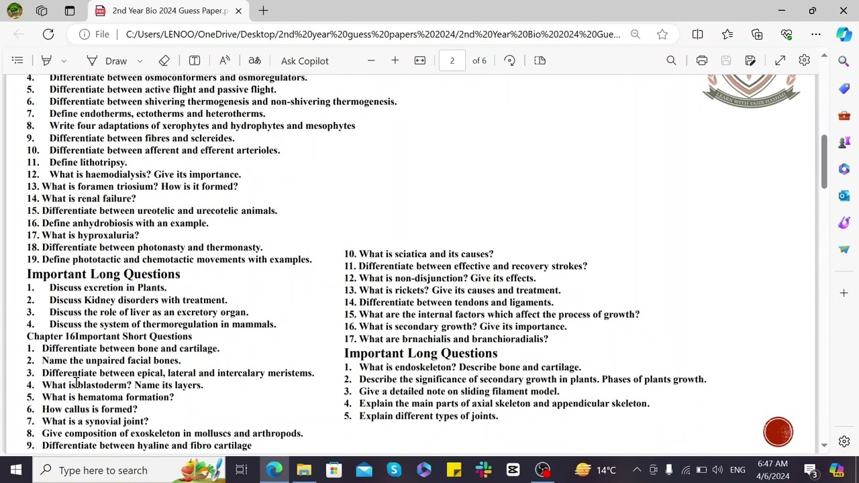
Task: Open PDF toolbar settings gear
Action: click(804, 60)
